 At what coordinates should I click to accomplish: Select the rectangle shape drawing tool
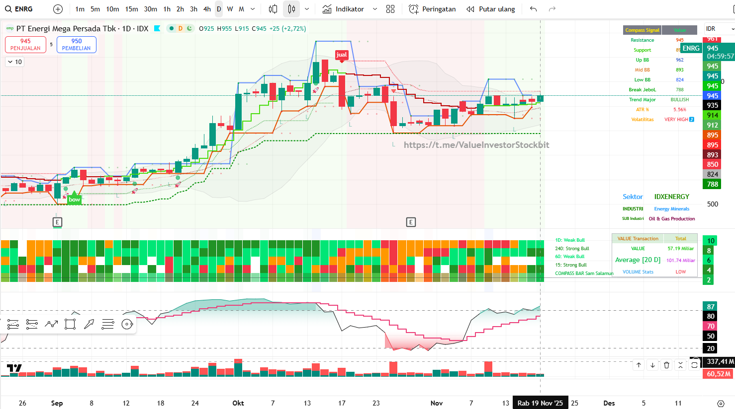pos(70,324)
